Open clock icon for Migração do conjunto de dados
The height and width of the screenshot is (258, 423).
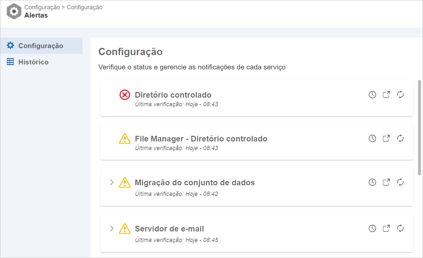(x=372, y=182)
